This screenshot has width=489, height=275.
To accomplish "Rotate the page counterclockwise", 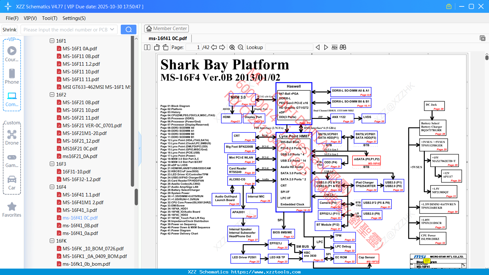I will pyautogui.click(x=157, y=47).
